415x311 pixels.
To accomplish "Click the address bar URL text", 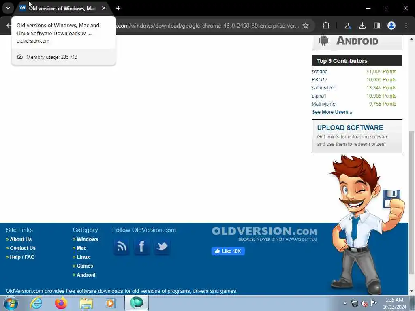I will (x=208, y=26).
